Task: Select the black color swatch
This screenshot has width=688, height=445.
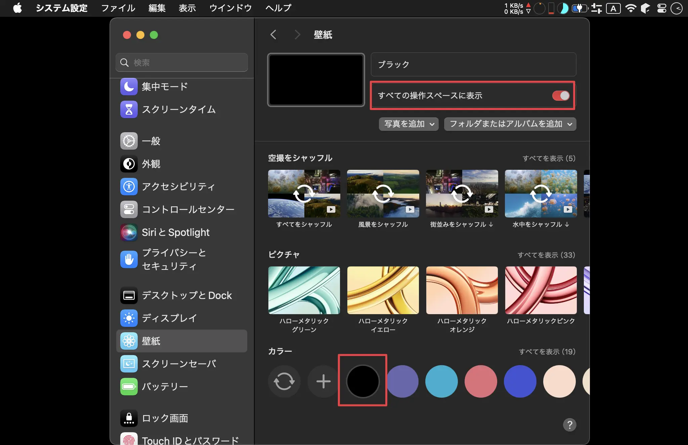Action: point(363,382)
